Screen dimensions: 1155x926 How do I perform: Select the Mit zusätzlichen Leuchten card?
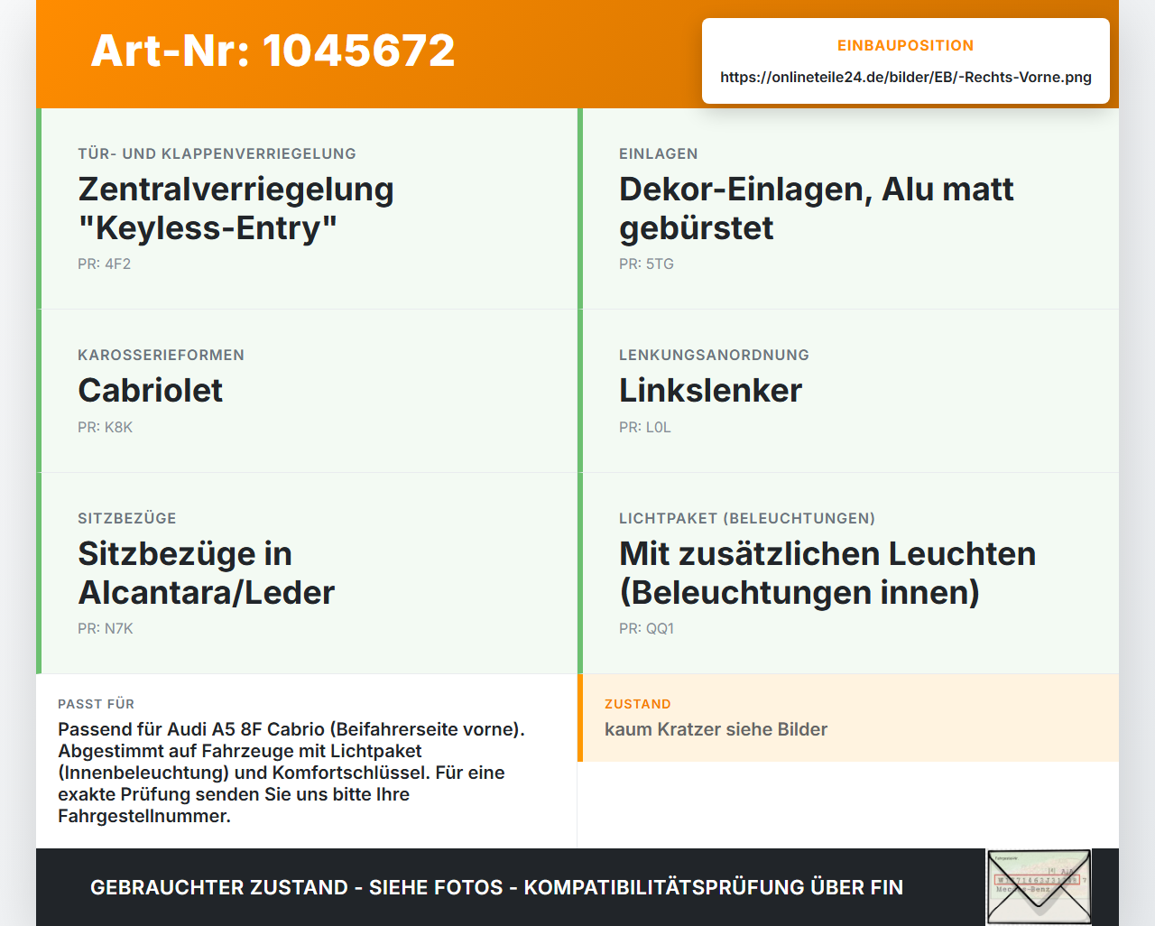point(848,573)
